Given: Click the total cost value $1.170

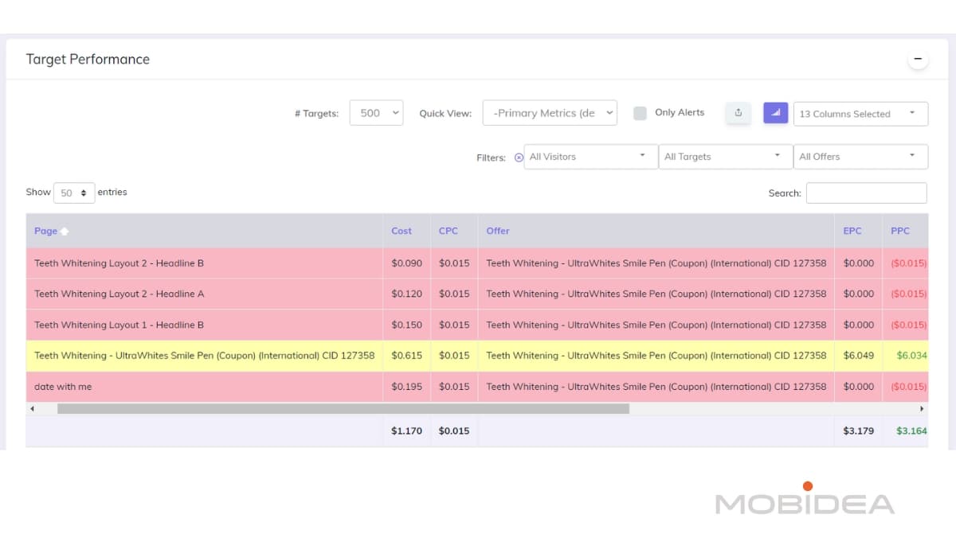Looking at the screenshot, I should (x=407, y=431).
